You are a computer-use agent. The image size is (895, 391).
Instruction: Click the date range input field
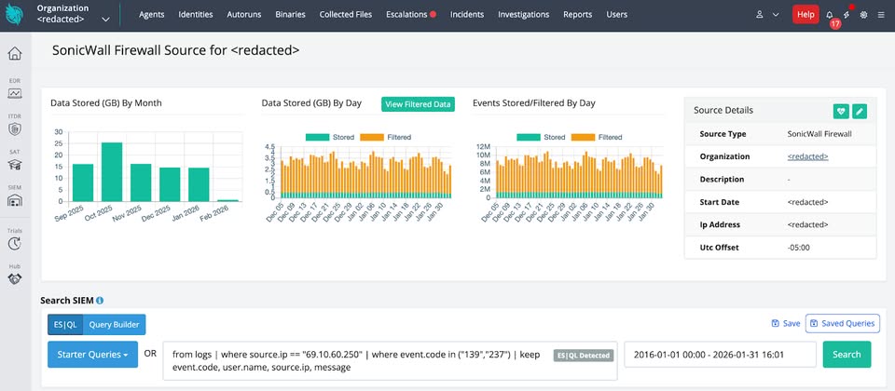click(x=720, y=355)
